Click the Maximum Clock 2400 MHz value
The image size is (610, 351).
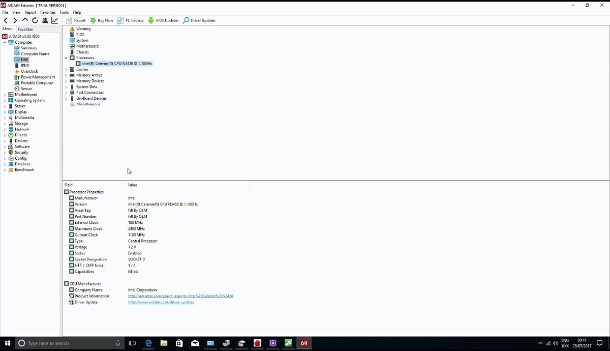(x=136, y=229)
